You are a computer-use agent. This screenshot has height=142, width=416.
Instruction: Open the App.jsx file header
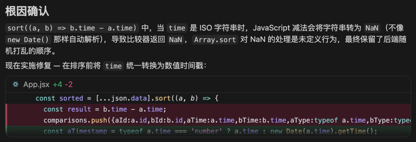(x=208, y=84)
